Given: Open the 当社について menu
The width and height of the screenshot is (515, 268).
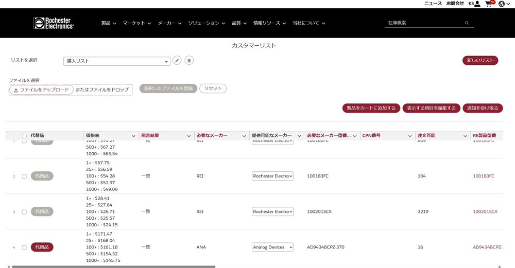Looking at the screenshot, I should coord(308,23).
